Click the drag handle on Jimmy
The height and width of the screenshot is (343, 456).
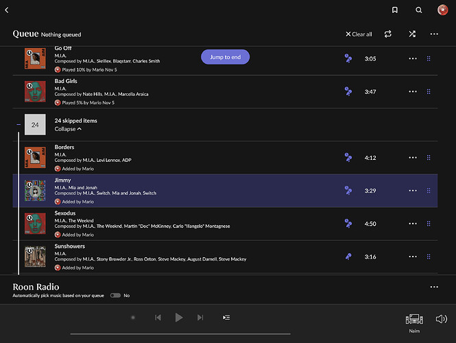429,191
